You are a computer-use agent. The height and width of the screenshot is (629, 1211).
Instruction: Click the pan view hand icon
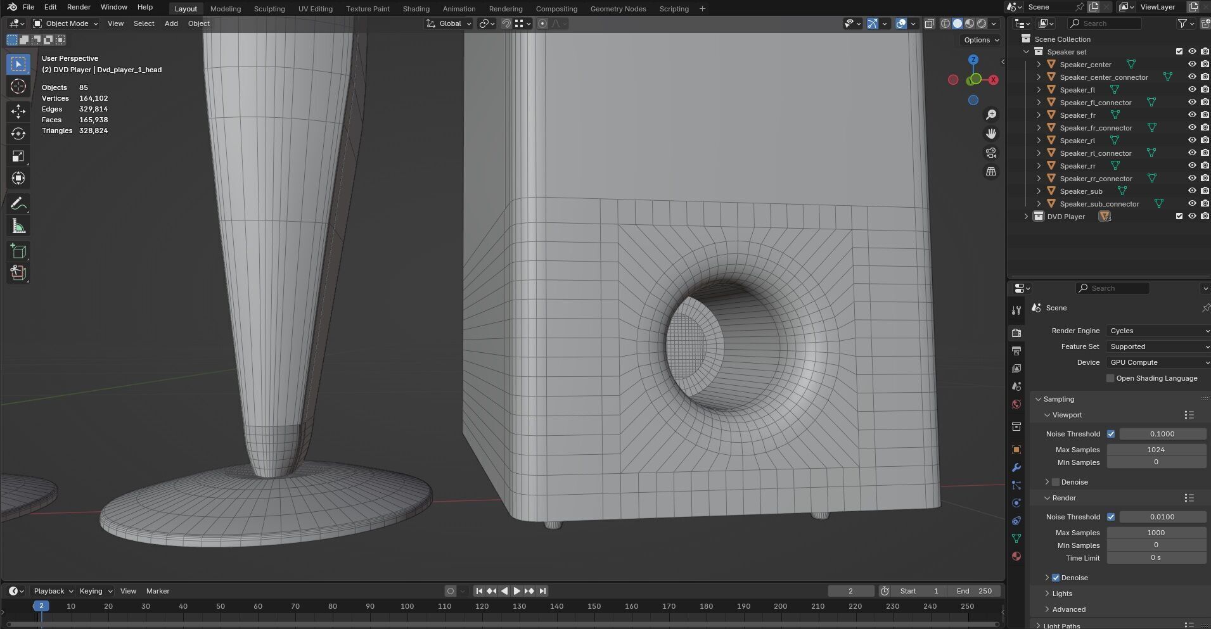[991, 134]
